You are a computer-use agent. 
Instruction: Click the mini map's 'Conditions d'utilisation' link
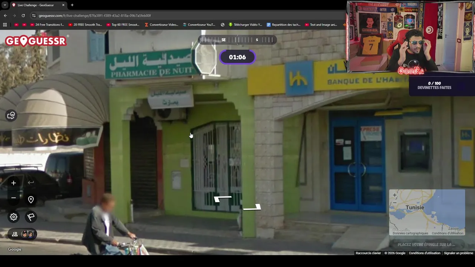click(x=448, y=233)
